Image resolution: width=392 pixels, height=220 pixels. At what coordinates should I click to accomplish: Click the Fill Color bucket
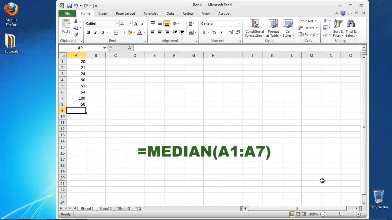click(x=130, y=32)
